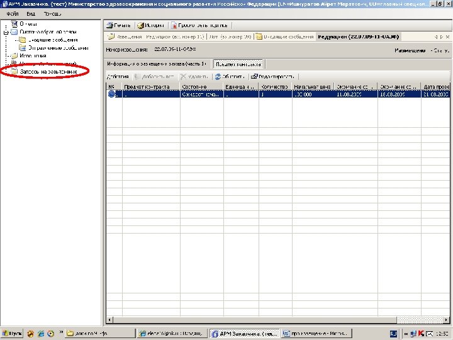Sort by the Состояние column header
This screenshot has width=453, height=340.
click(x=202, y=86)
